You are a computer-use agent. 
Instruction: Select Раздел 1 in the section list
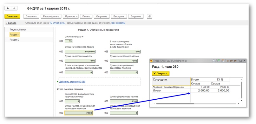(14, 35)
